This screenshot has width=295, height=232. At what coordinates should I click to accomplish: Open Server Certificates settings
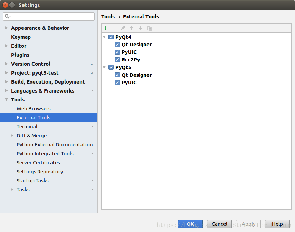coord(38,163)
